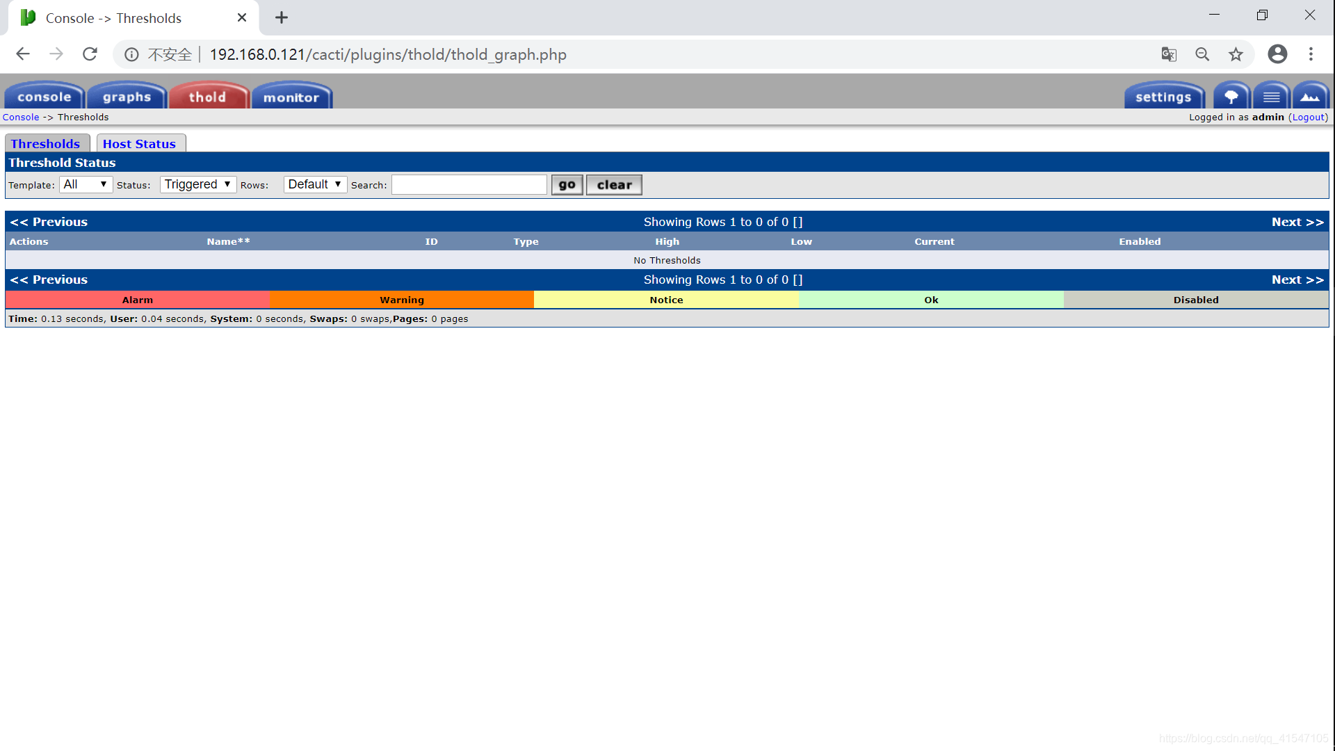The width and height of the screenshot is (1335, 751).
Task: Open the Status Triggered dropdown
Action: coord(197,184)
